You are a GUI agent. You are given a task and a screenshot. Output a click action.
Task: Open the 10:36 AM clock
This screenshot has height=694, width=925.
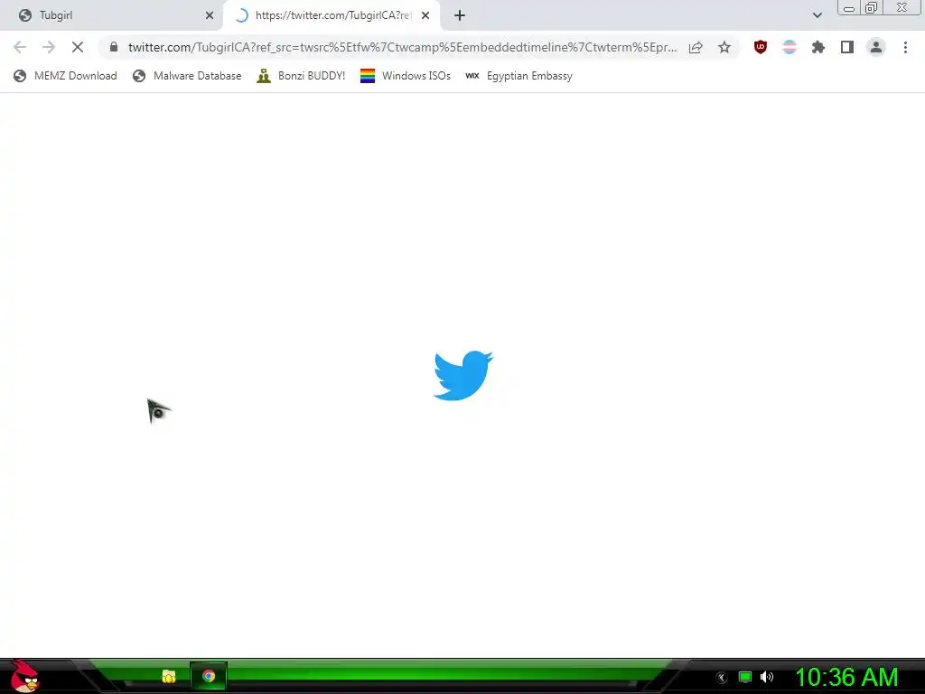(846, 678)
